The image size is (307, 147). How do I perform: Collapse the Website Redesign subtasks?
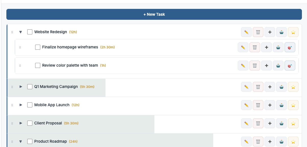point(20,32)
